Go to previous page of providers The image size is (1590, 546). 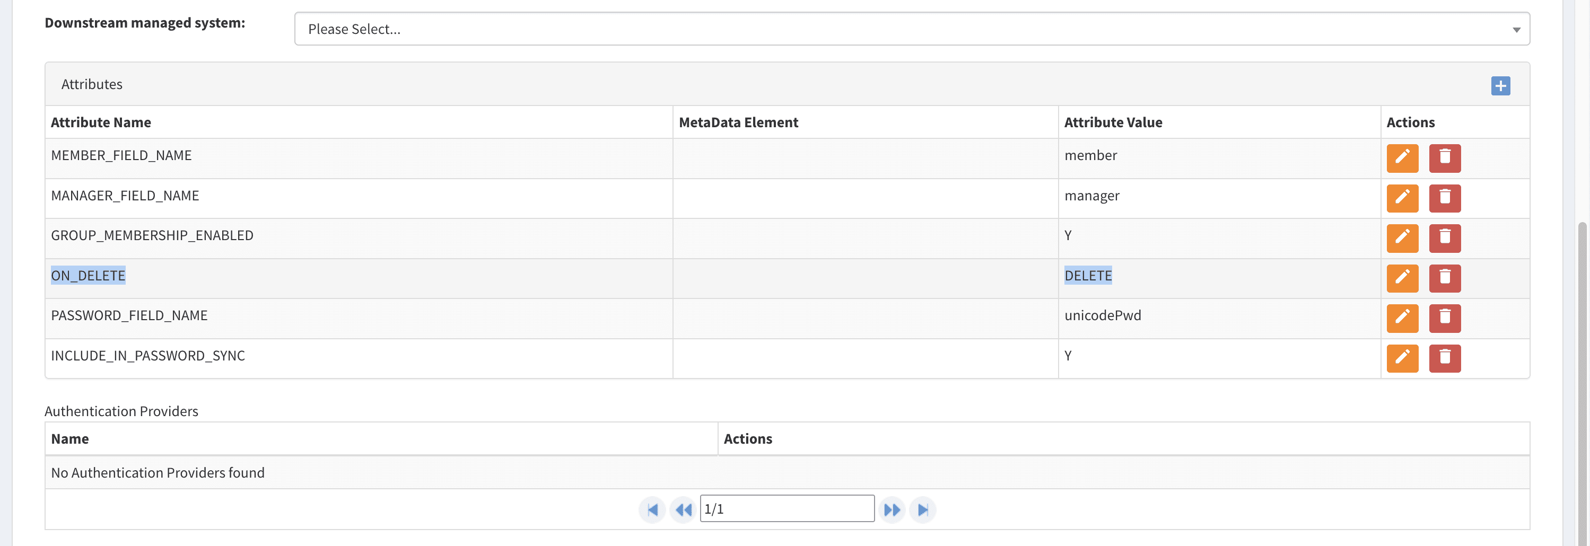tap(683, 509)
